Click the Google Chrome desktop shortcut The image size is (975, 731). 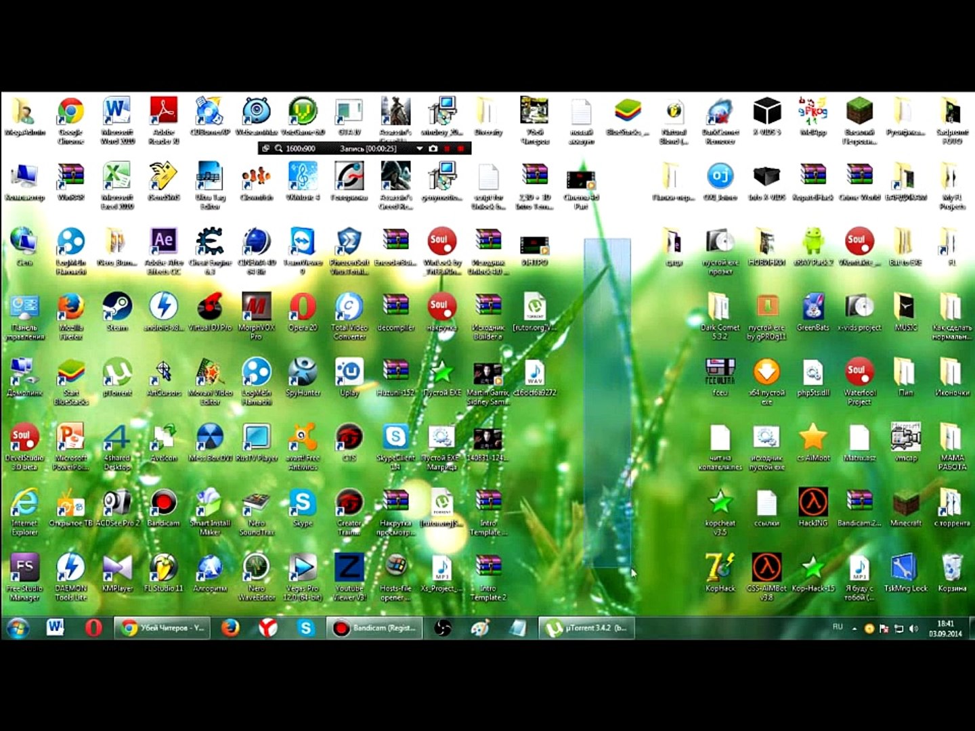[x=71, y=120]
